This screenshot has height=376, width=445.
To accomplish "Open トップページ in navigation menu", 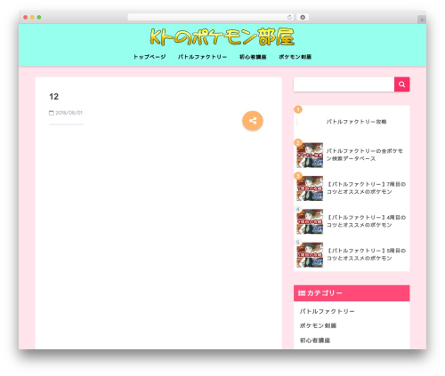I will point(150,57).
